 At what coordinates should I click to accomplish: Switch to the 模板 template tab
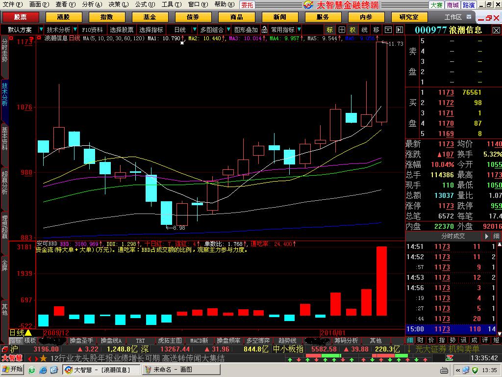click(30, 341)
